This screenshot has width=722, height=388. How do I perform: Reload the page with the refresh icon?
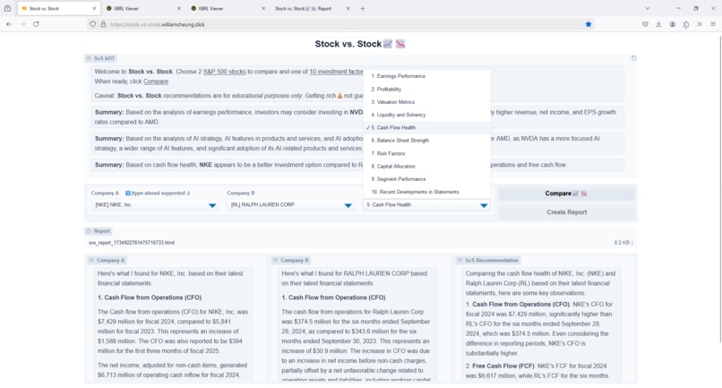point(36,24)
